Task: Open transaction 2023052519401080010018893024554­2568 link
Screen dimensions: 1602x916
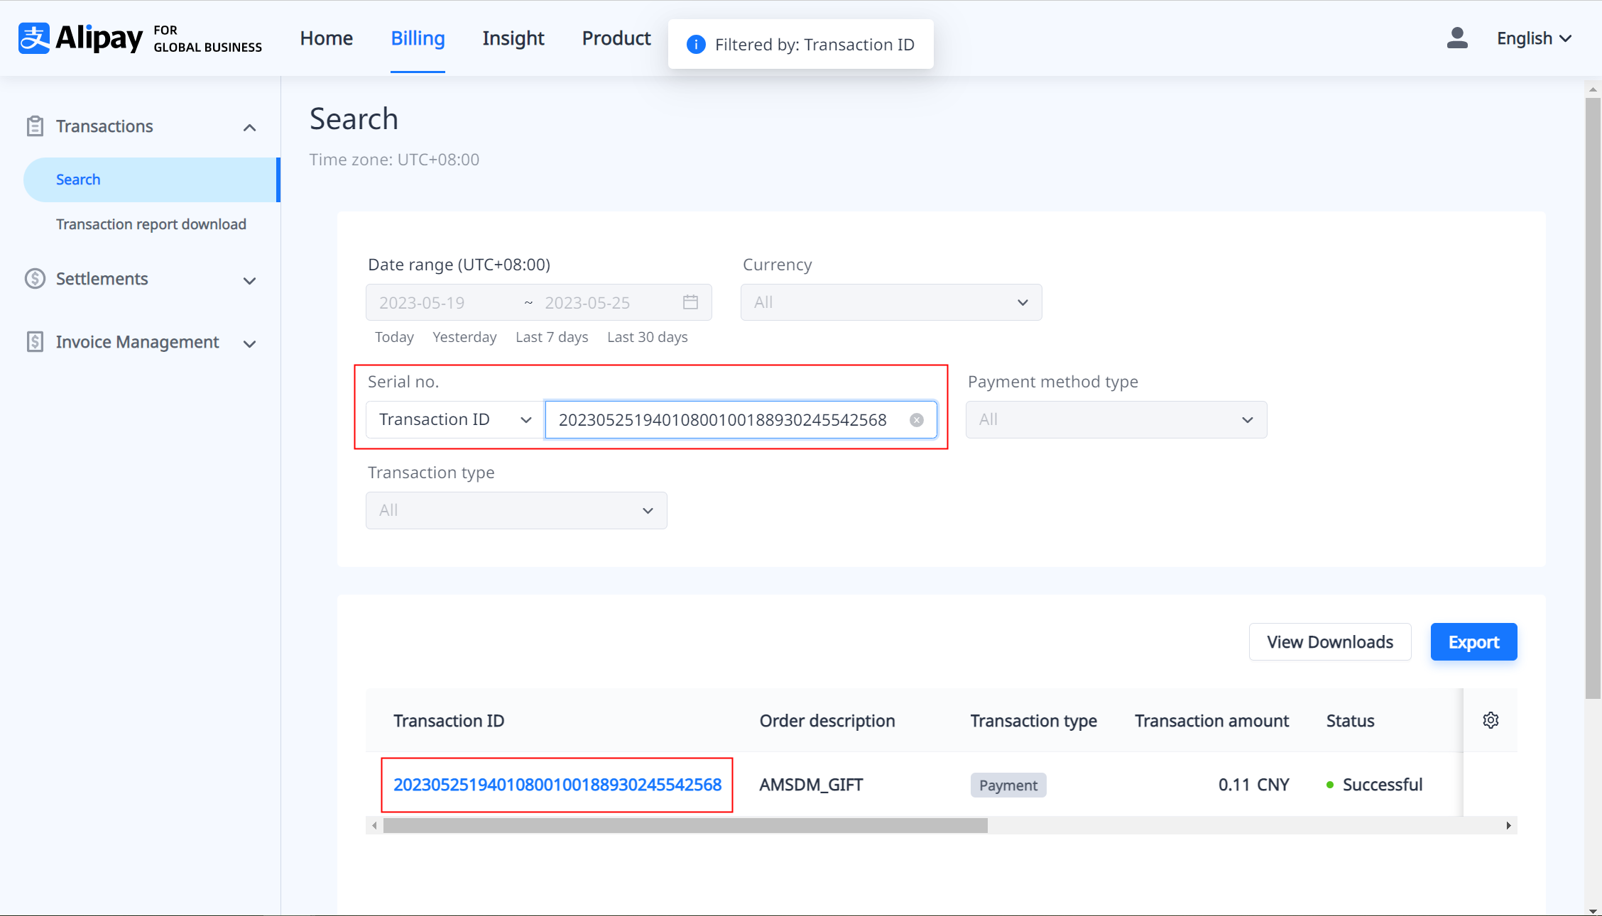Action: (x=557, y=785)
